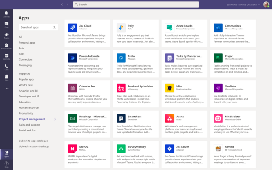Open the Calls phone icon

tap(6, 66)
